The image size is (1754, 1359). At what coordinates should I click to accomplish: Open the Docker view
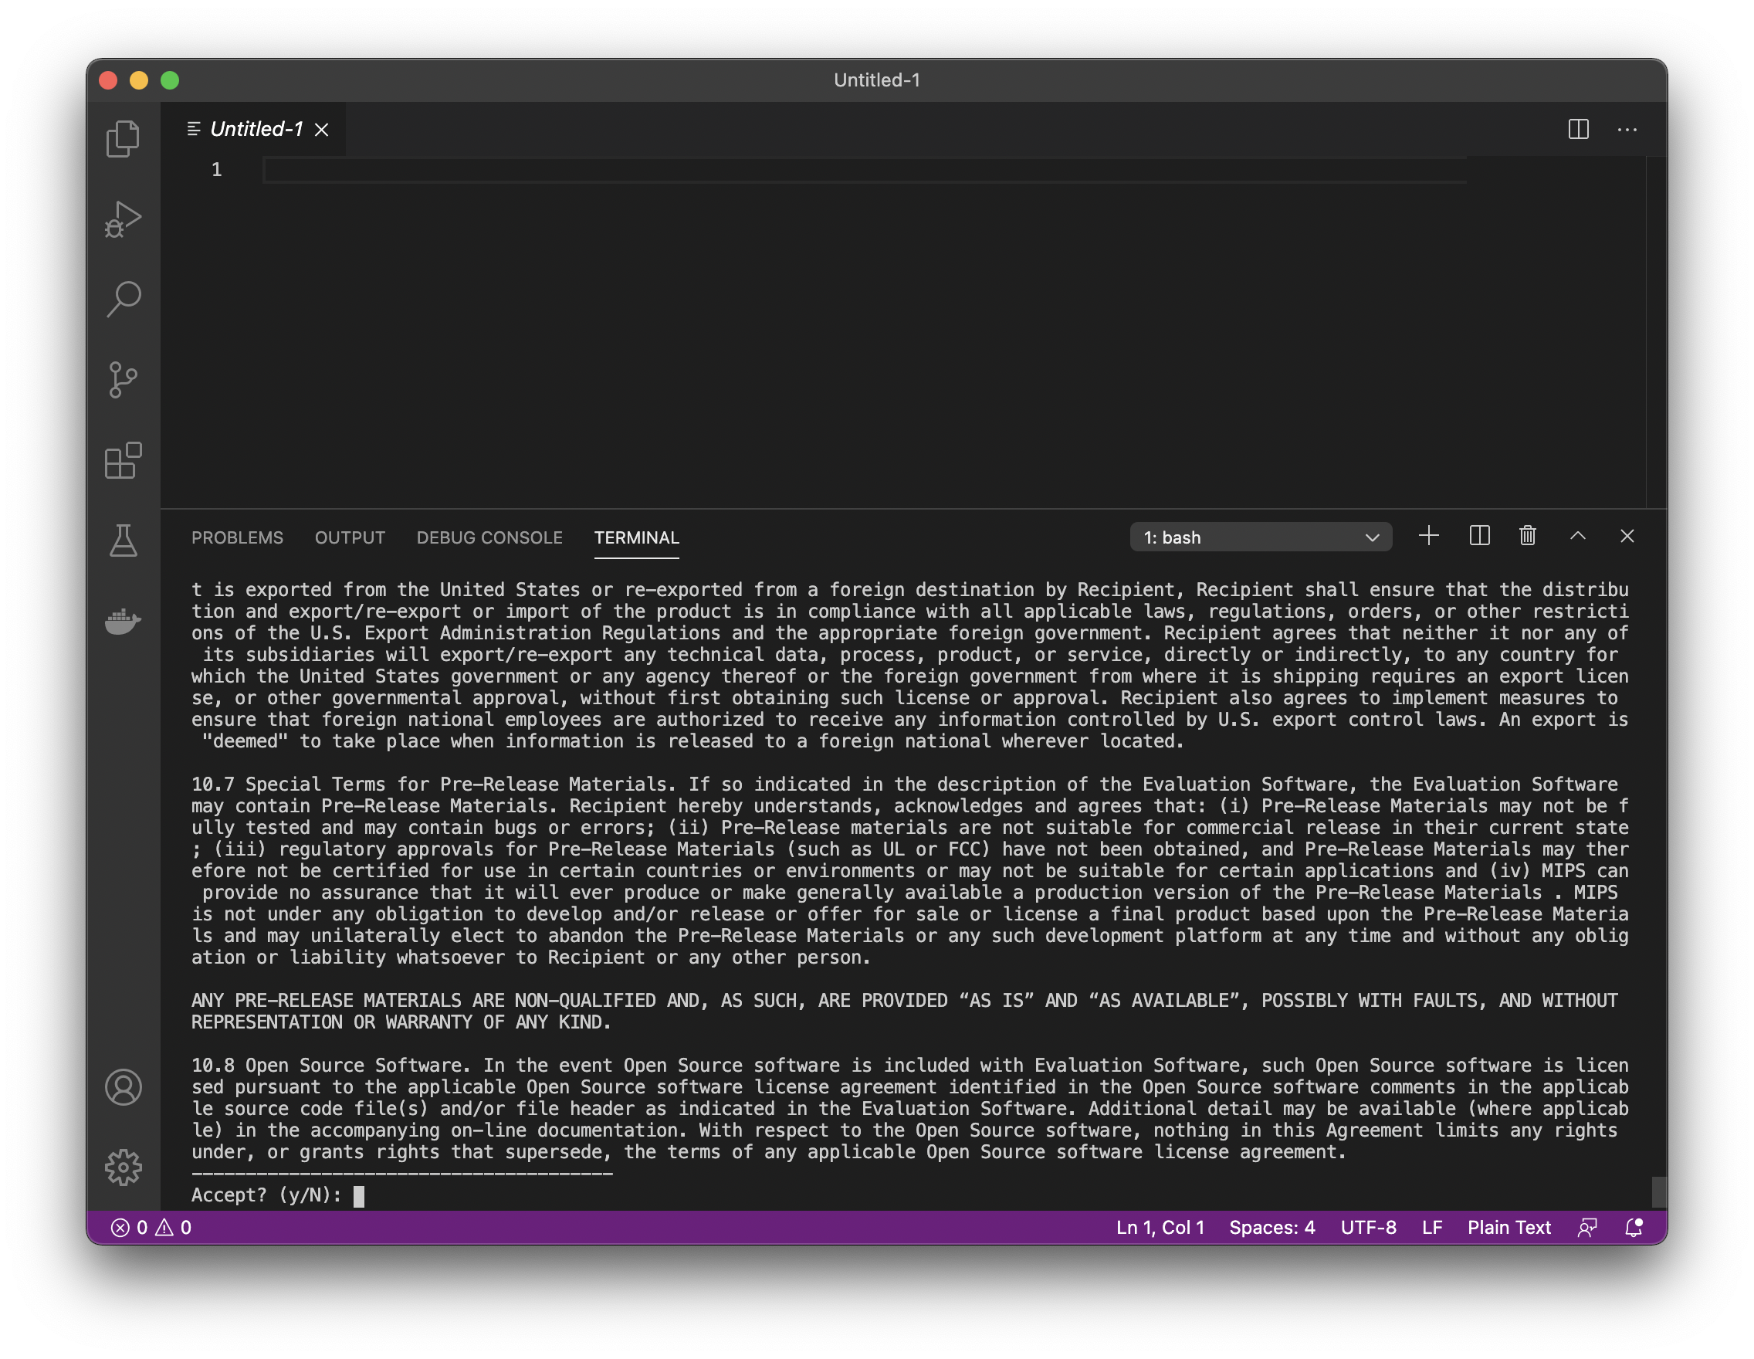[x=123, y=620]
